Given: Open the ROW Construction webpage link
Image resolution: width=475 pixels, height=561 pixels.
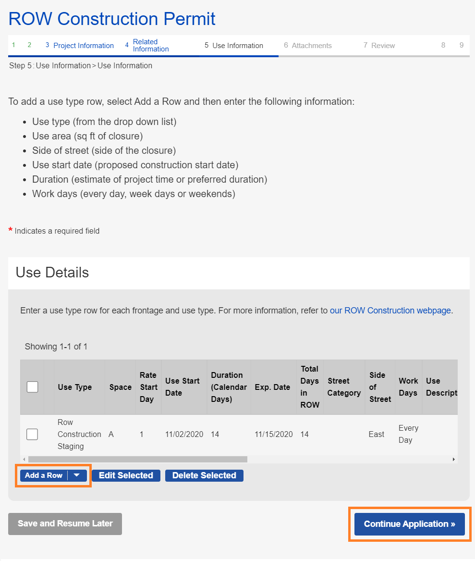Looking at the screenshot, I should coord(390,311).
